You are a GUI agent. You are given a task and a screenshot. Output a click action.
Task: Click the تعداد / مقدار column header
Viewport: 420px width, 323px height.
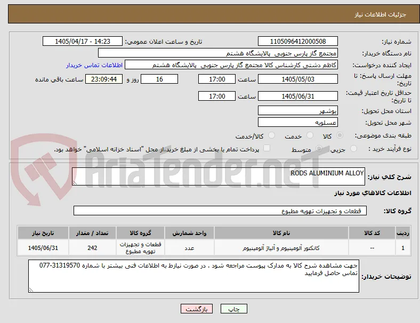[x=92, y=233]
